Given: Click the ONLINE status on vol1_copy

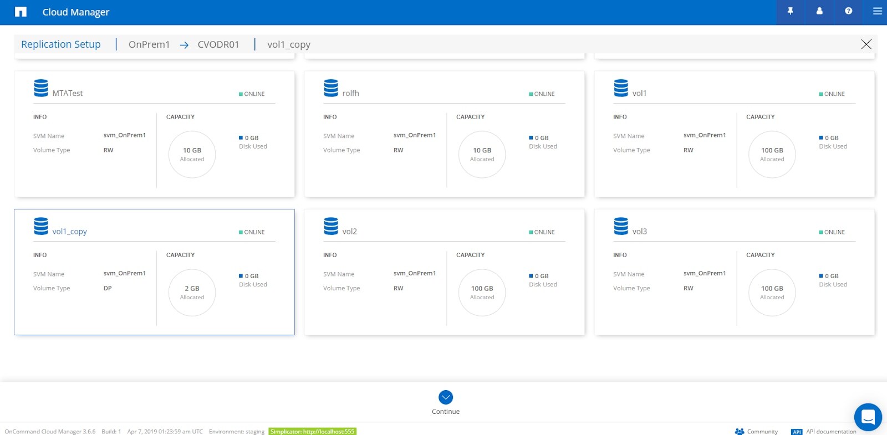Looking at the screenshot, I should point(252,232).
